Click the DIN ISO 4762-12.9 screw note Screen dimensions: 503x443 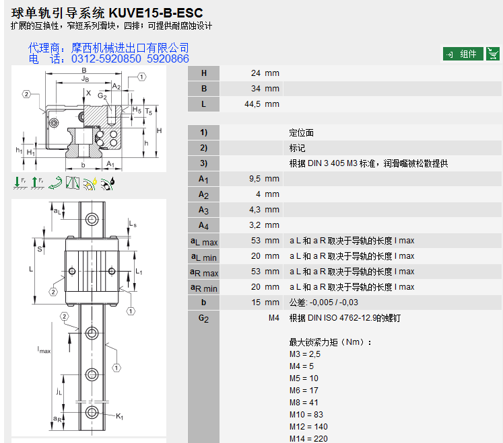pyautogui.click(x=345, y=318)
